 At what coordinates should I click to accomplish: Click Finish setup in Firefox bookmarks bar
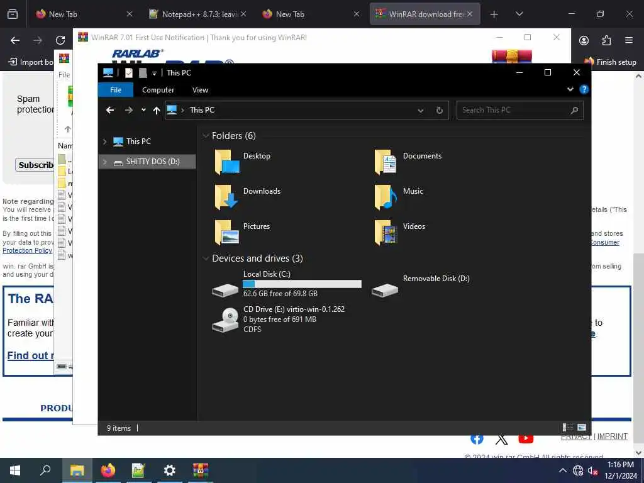610,62
